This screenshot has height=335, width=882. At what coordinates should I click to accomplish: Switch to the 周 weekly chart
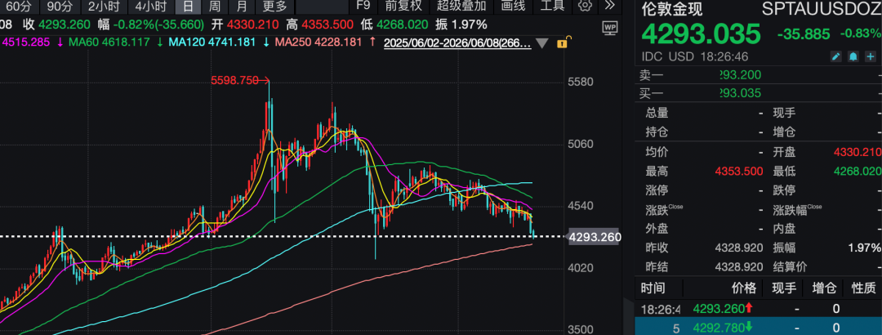[214, 7]
